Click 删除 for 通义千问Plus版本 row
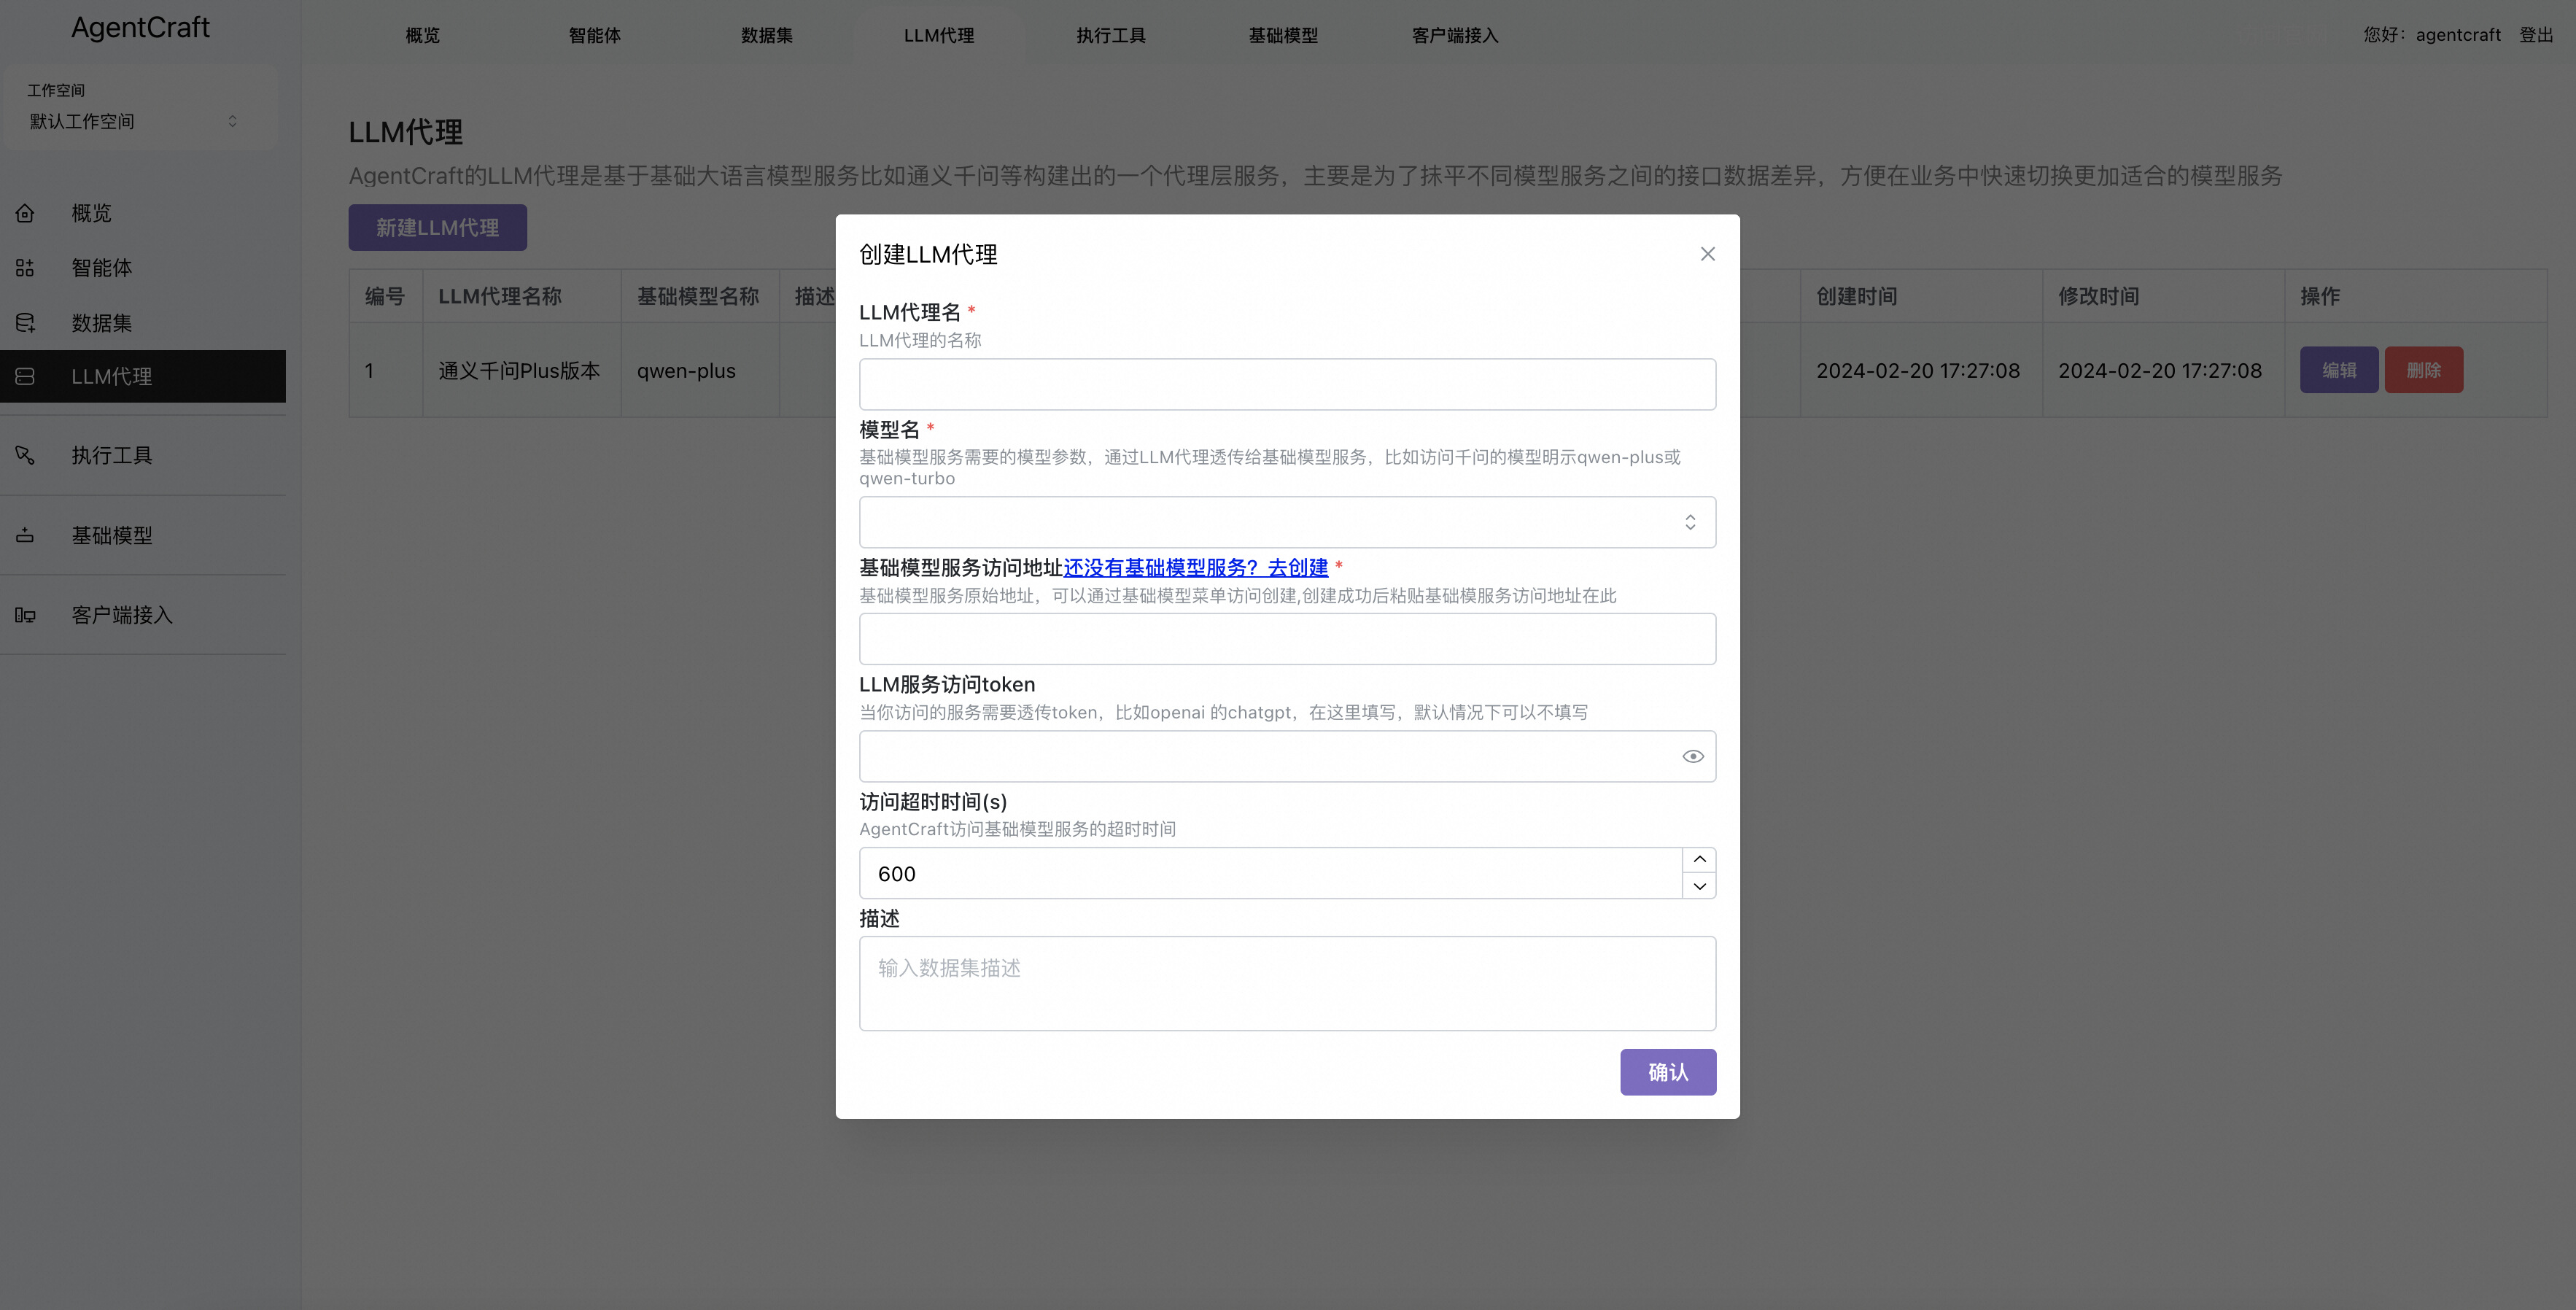 click(2423, 370)
